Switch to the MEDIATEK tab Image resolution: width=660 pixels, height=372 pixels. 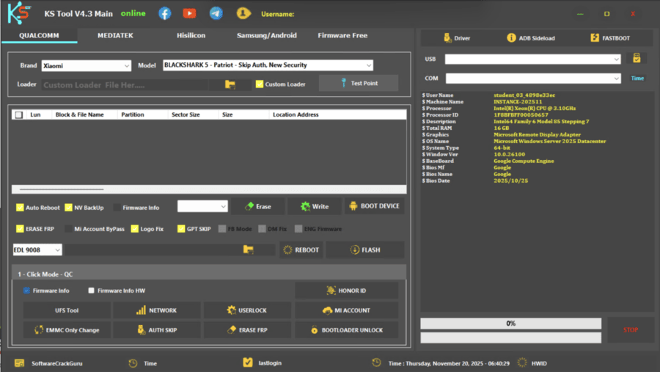[x=115, y=35]
